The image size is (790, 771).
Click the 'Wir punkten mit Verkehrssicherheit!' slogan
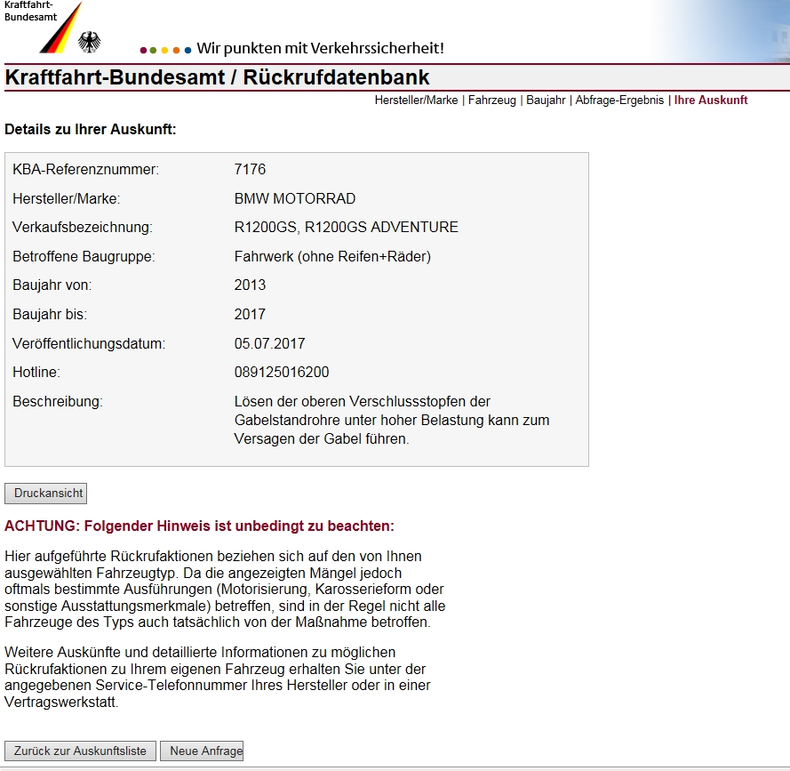tap(320, 48)
